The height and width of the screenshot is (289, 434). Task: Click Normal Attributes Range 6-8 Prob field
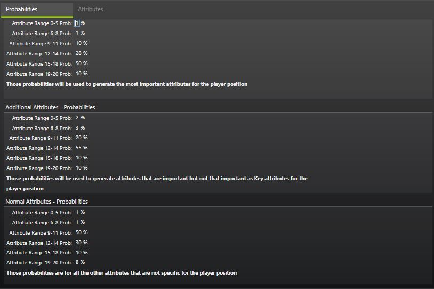coord(77,222)
